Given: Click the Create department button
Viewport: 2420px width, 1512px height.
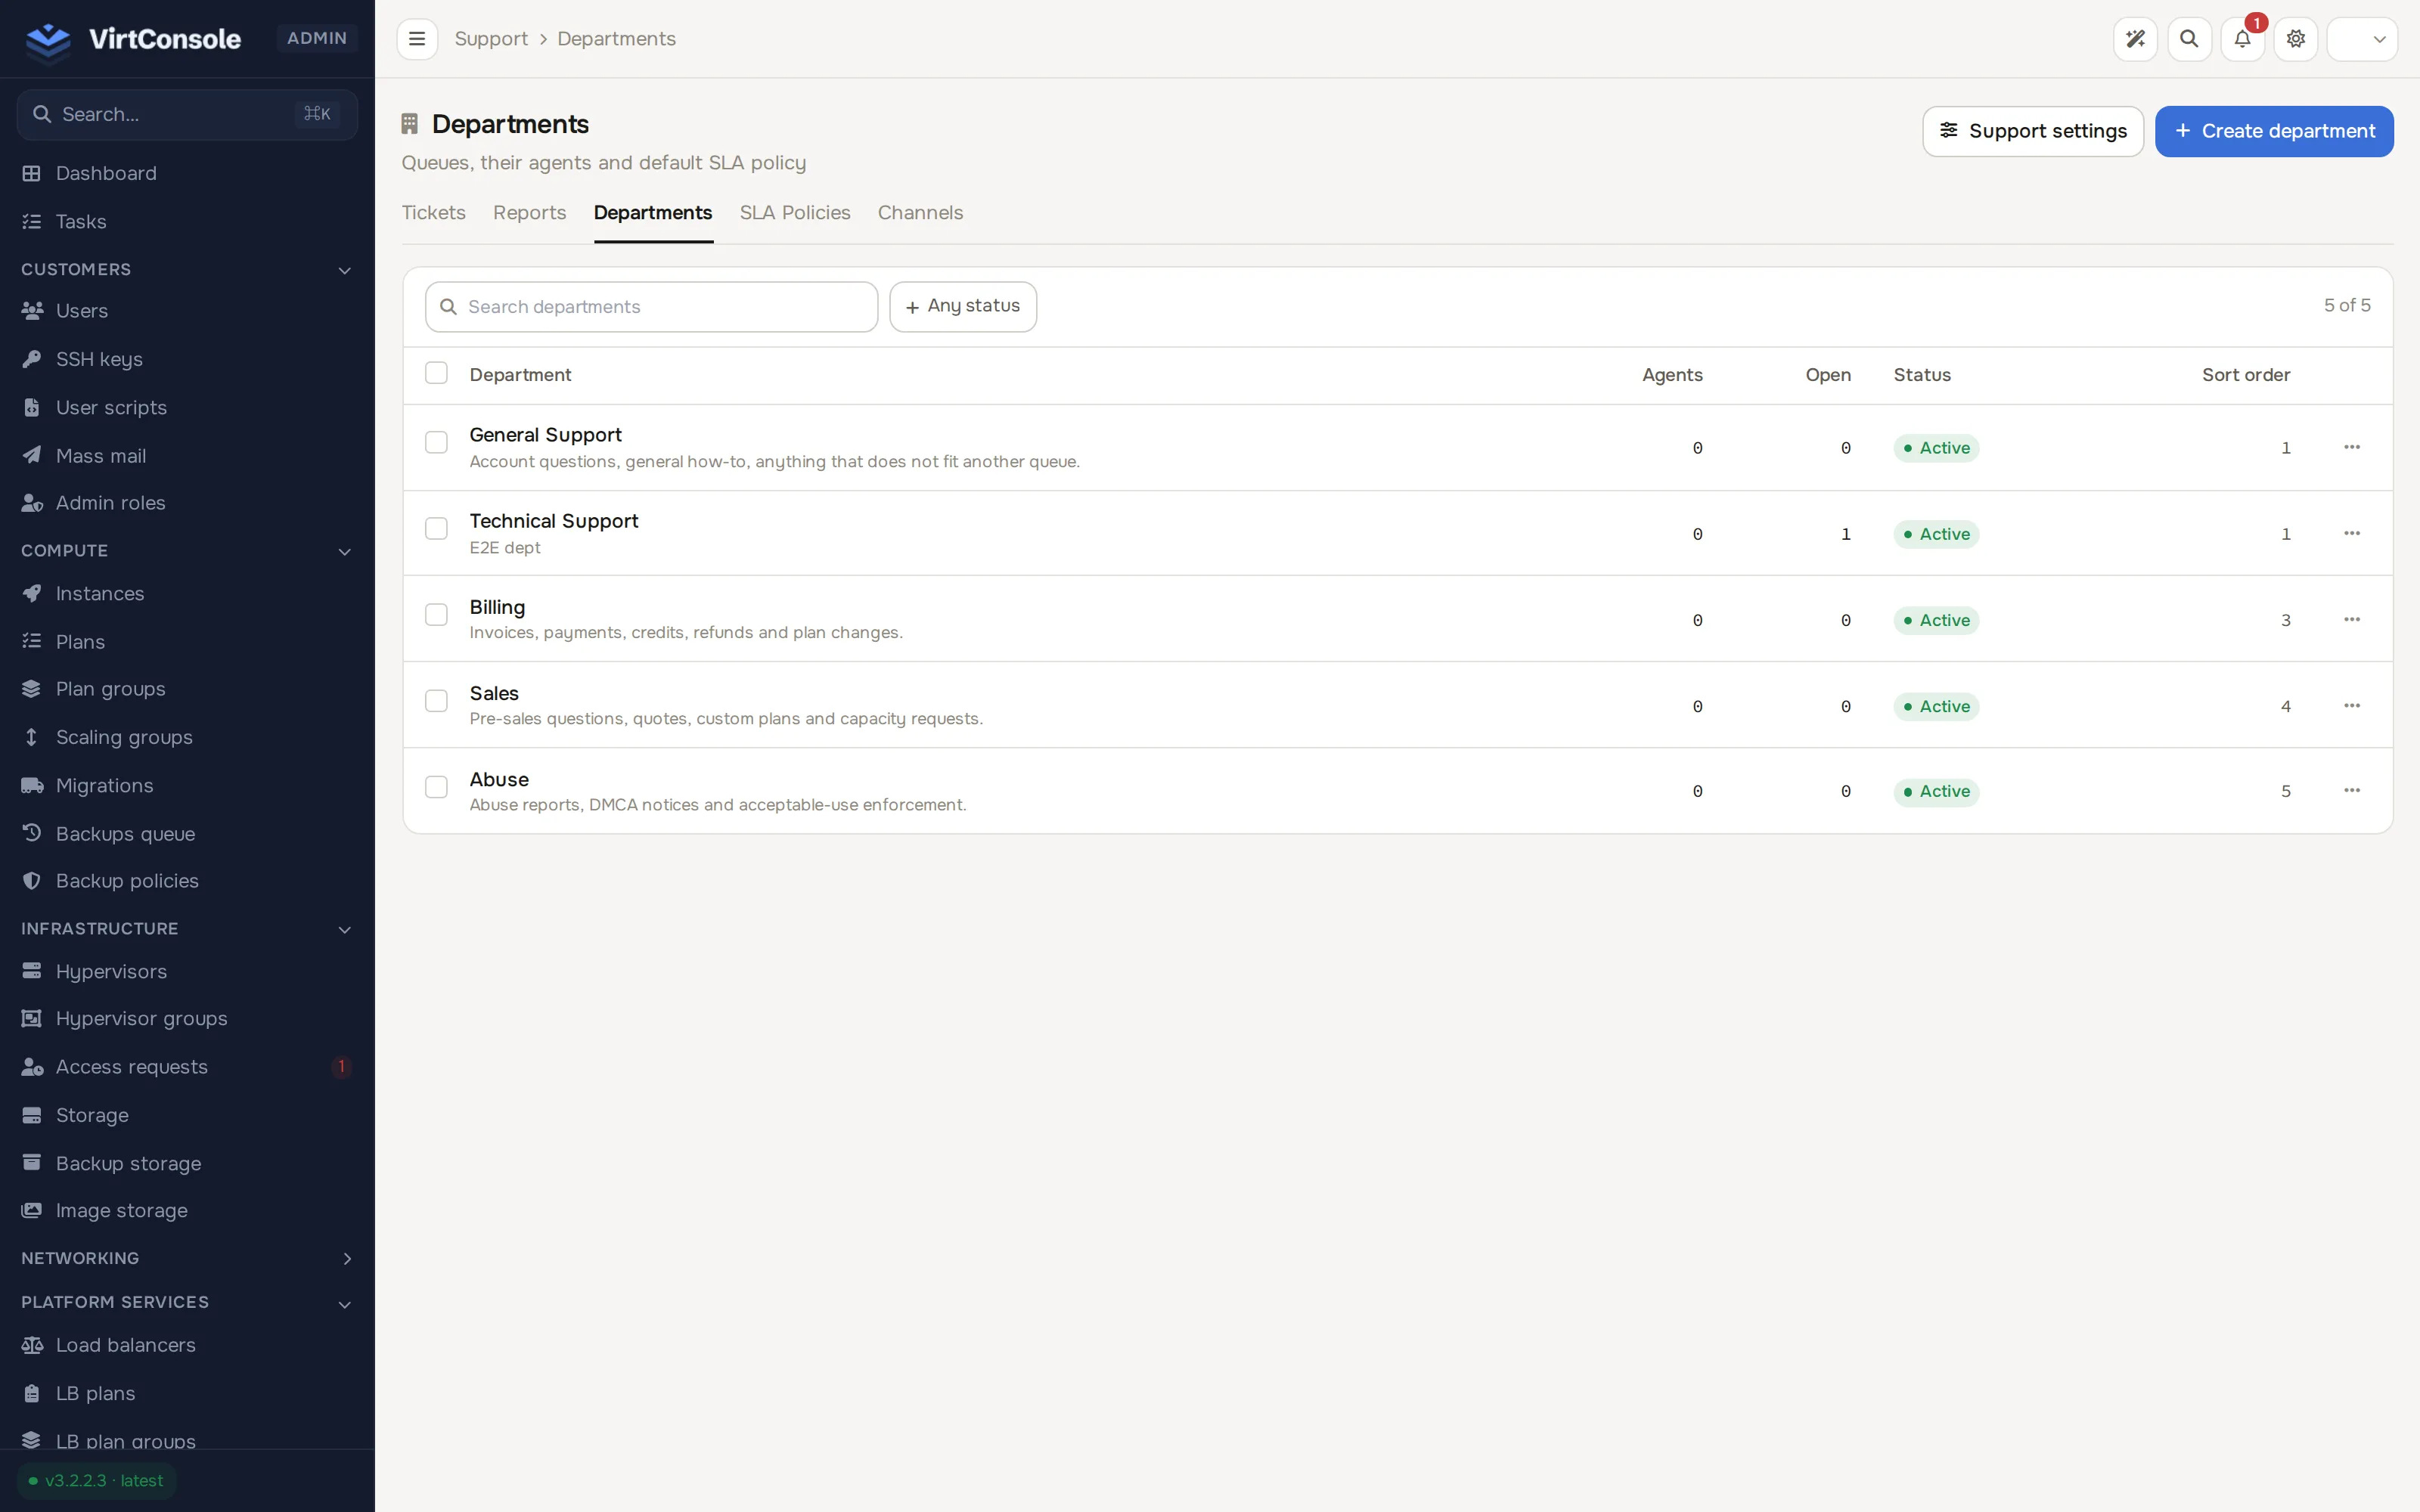Looking at the screenshot, I should click(2274, 131).
